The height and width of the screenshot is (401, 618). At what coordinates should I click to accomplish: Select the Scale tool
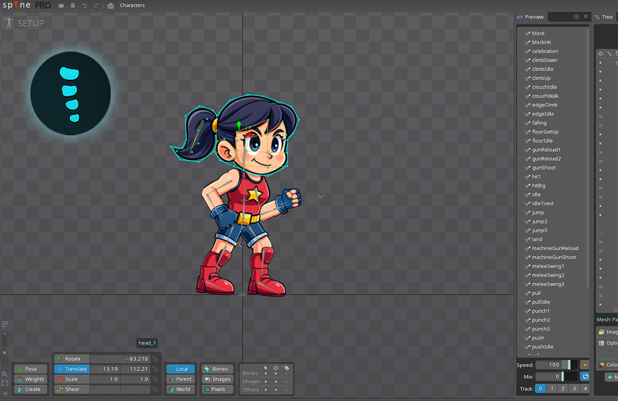72,379
